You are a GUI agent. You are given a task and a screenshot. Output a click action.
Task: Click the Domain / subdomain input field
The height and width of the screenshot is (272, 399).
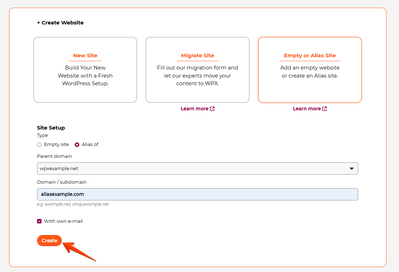point(197,194)
